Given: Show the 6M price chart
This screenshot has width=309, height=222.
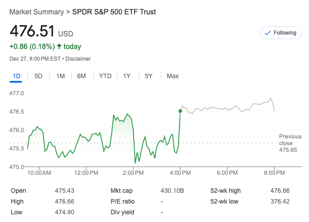Looking at the screenshot, I should [x=81, y=76].
